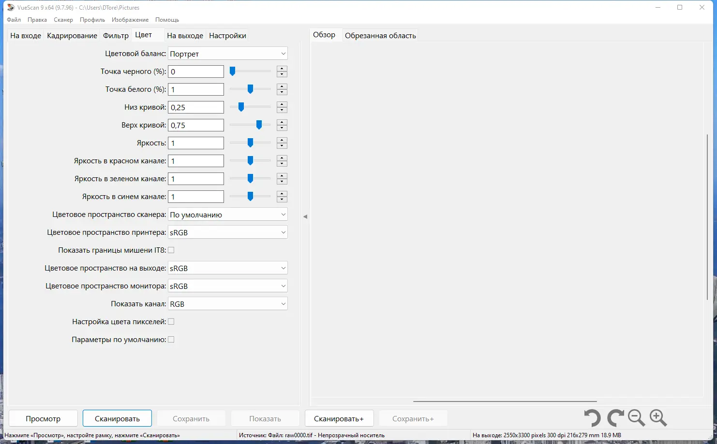The width and height of the screenshot is (717, 444).
Task: Switch to the Обрезанная область tab
Action: point(380,36)
